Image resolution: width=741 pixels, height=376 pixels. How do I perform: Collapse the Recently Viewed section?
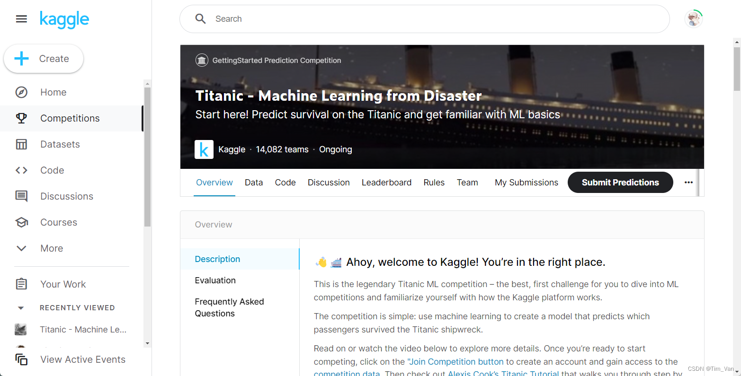(21, 307)
